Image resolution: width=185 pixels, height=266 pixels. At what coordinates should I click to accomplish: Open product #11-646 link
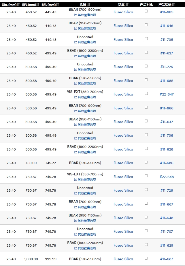click(167, 26)
